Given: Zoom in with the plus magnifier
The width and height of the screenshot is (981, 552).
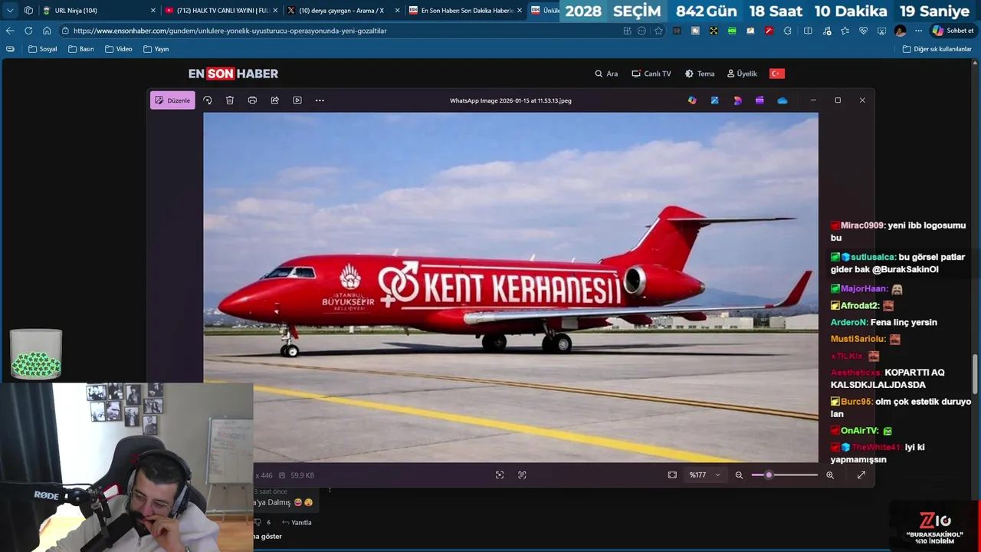Looking at the screenshot, I should point(830,475).
